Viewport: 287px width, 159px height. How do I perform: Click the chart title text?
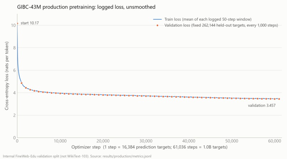86,7
